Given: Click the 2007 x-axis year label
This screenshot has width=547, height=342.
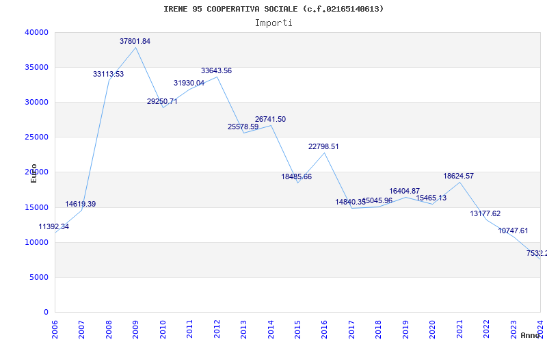Looking at the screenshot, I should (x=81, y=329).
